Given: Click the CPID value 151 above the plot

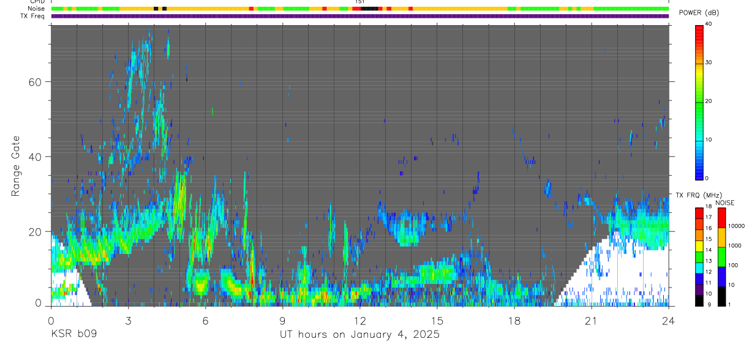Looking at the screenshot, I should pos(359,2).
